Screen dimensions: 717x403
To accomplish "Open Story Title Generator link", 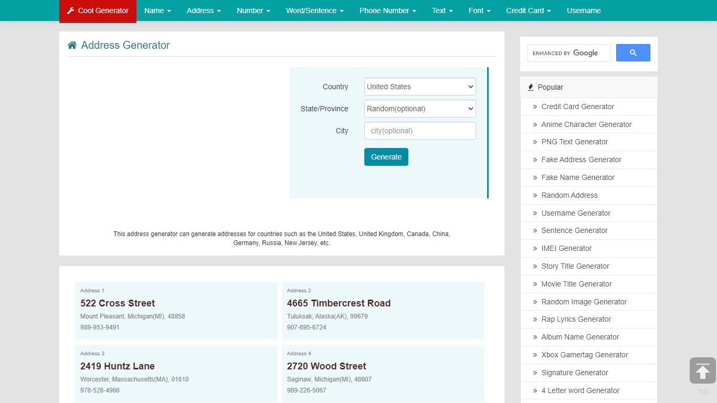I will [575, 266].
